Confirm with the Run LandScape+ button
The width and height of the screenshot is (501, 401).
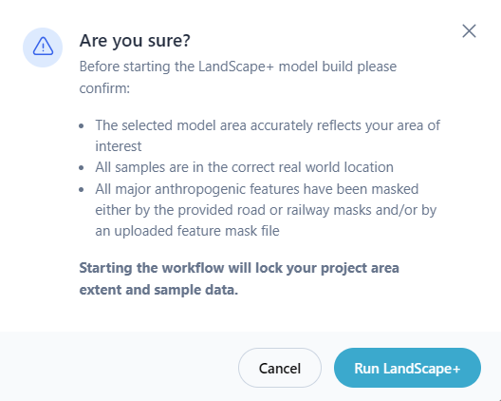tap(407, 368)
